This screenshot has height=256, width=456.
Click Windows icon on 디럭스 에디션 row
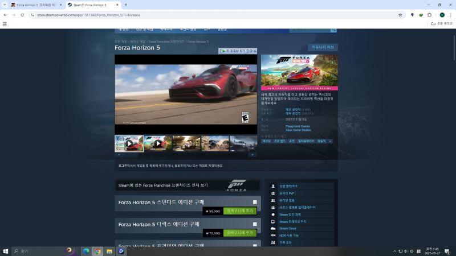click(x=255, y=224)
